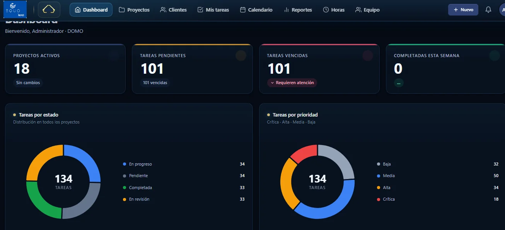505x230 pixels.
Task: Open the Calendario view
Action: click(256, 10)
